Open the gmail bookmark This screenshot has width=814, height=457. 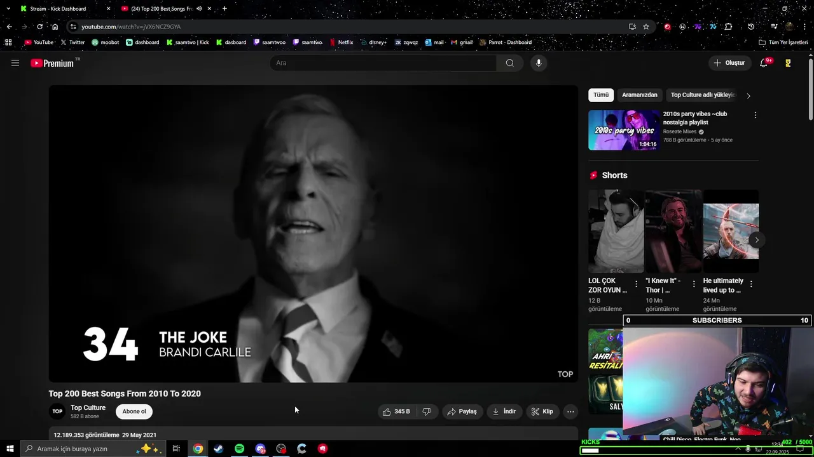tap(462, 43)
